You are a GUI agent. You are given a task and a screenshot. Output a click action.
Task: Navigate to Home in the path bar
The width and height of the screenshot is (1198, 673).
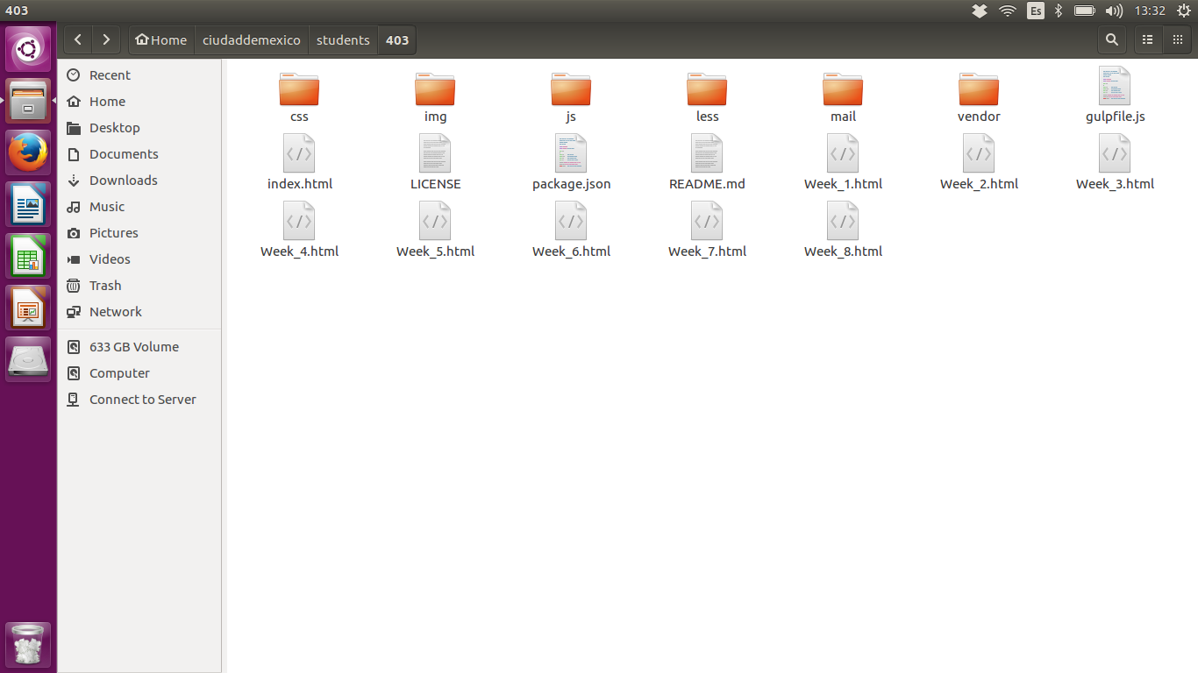point(161,39)
